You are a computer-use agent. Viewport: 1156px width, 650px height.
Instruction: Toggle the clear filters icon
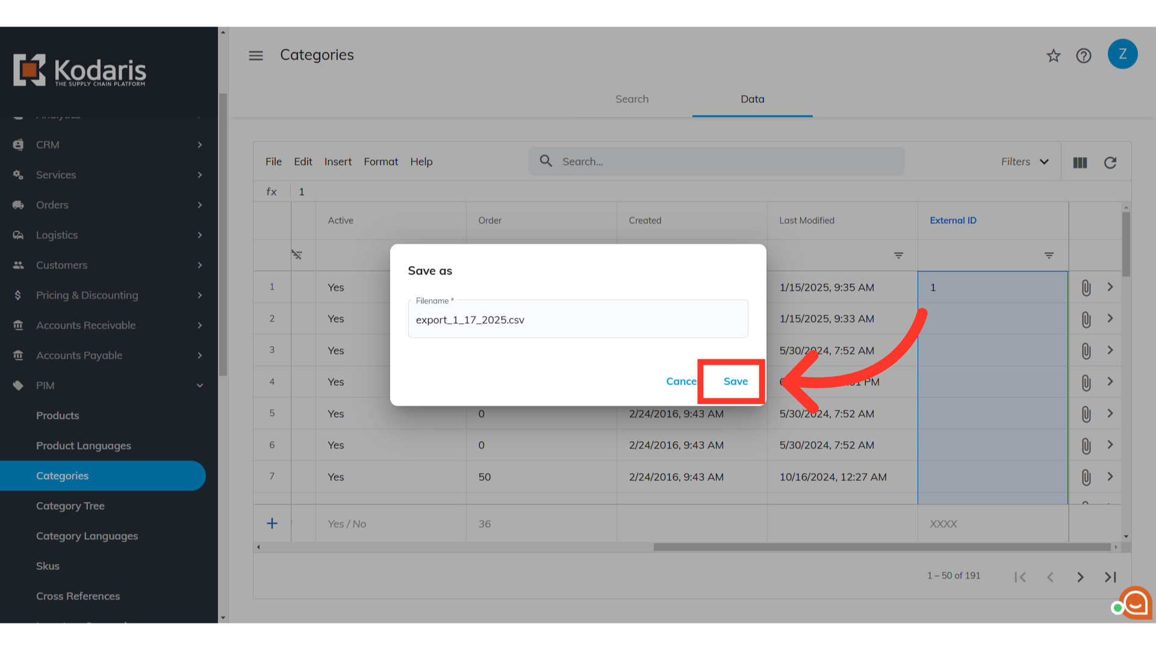point(297,255)
